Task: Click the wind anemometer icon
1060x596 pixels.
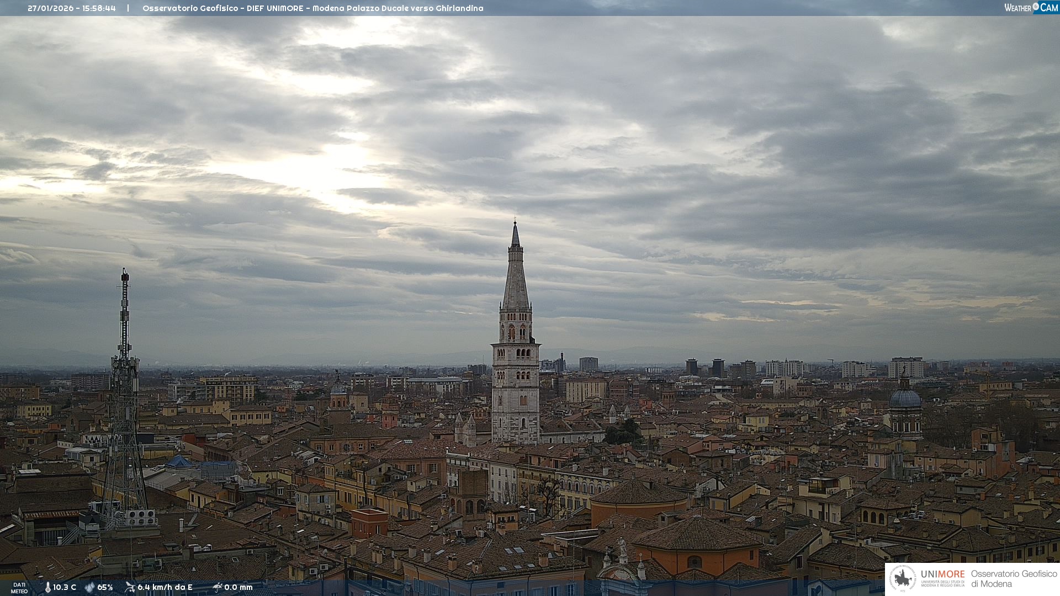Action: coord(130,587)
